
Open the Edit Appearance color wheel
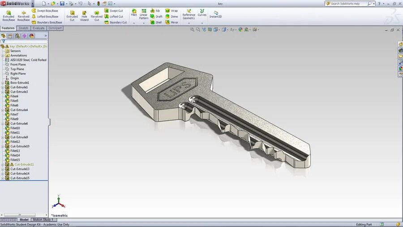[x=240, y=30]
